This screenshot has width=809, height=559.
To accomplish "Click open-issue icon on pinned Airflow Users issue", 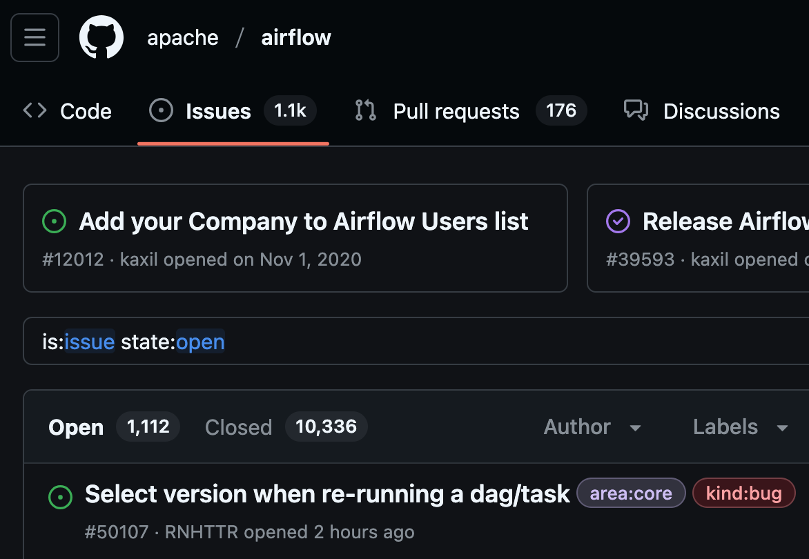I will (x=55, y=222).
